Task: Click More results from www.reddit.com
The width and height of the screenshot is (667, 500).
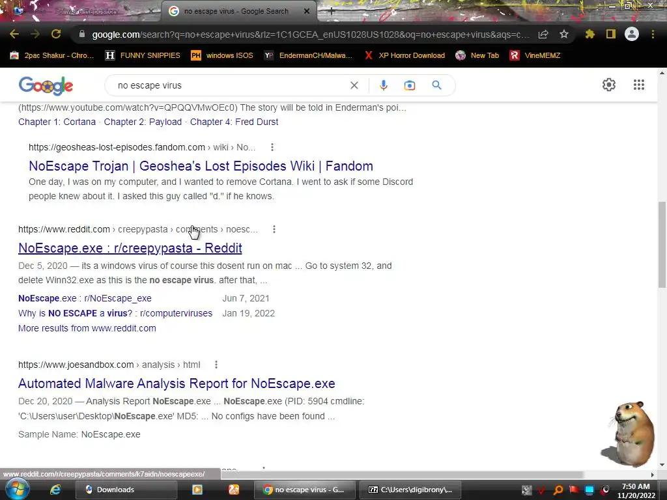Action: 87,328
